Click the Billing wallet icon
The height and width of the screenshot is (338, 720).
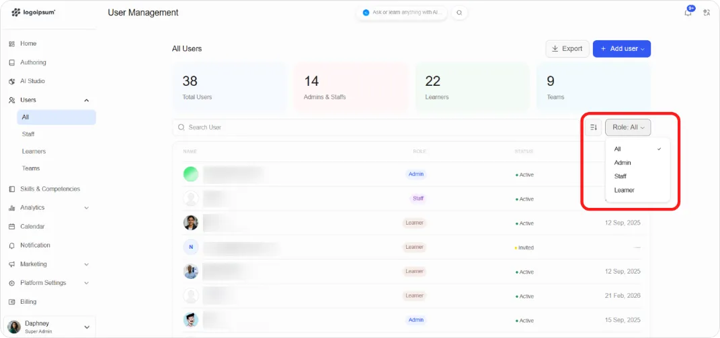pyautogui.click(x=12, y=302)
